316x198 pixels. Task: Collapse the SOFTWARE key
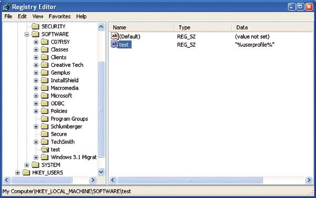click(27, 34)
